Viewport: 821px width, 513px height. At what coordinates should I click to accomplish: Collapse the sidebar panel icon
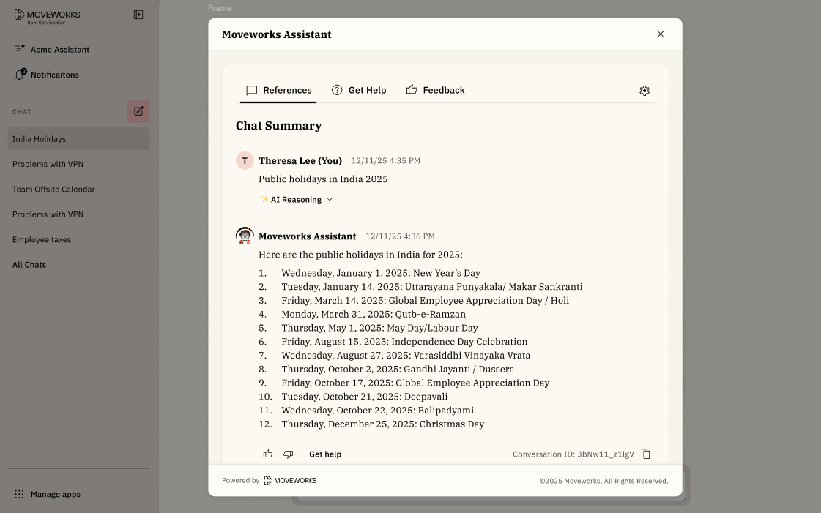(138, 15)
